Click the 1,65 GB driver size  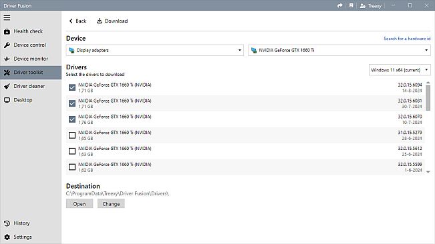pos(86,138)
